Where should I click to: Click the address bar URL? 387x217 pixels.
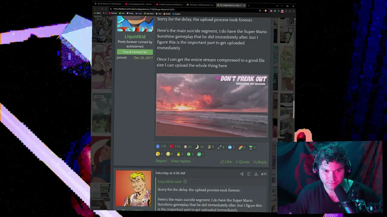pyautogui.click(x=144, y=9)
